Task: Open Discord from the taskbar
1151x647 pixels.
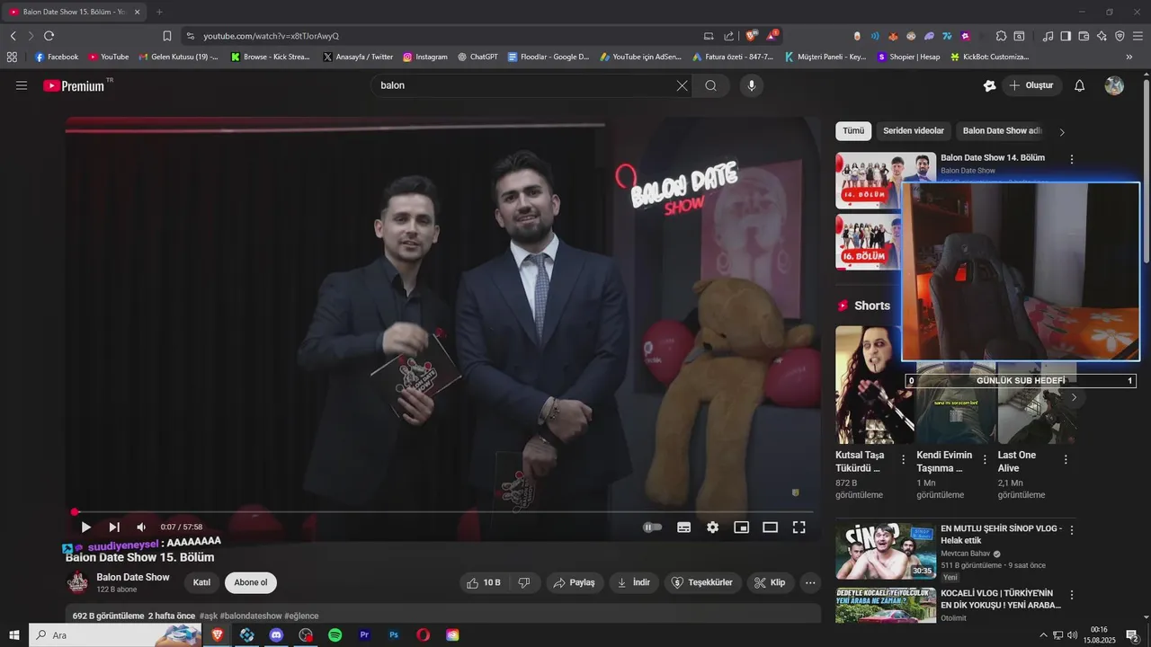Action: (x=276, y=635)
